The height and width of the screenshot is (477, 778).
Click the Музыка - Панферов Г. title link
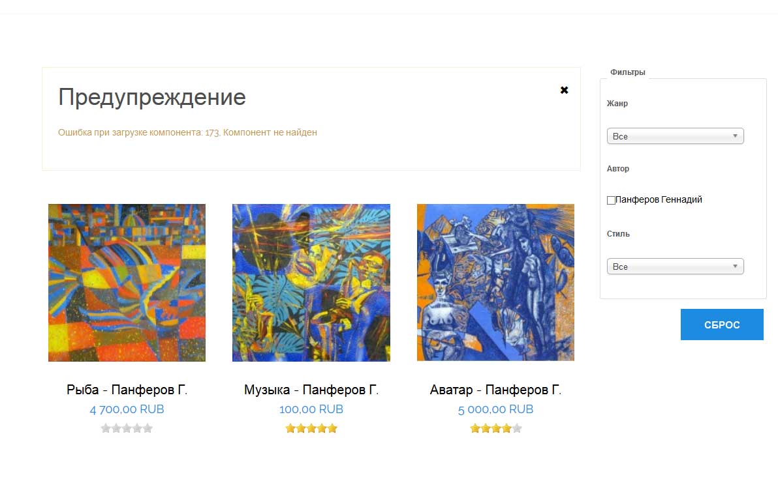[311, 390]
